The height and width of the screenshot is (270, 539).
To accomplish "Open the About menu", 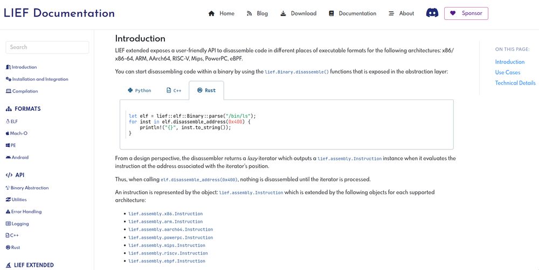I will point(401,13).
